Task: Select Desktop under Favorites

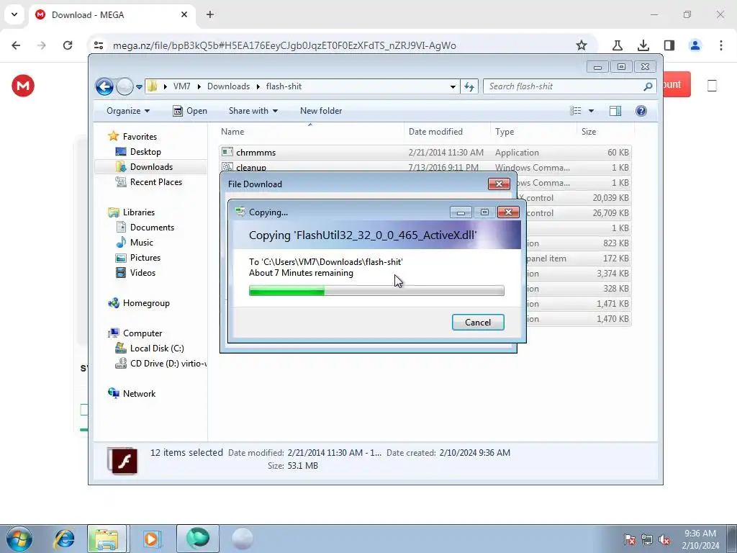Action: [x=145, y=152]
